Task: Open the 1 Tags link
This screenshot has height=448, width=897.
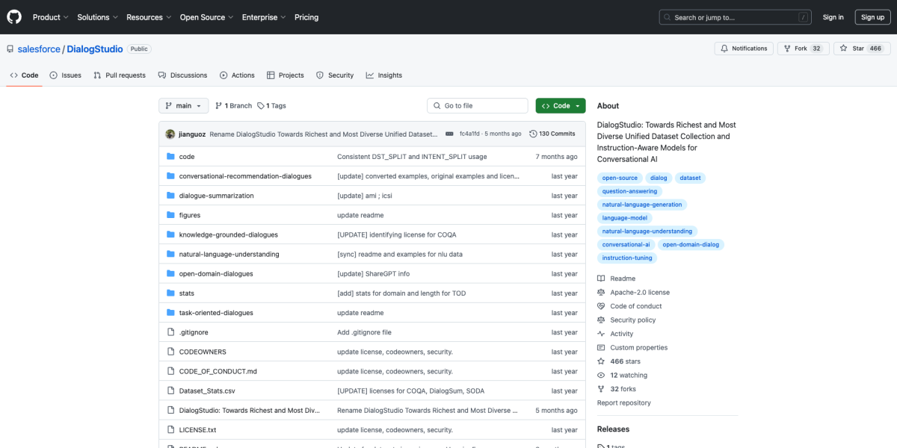Action: (272, 106)
